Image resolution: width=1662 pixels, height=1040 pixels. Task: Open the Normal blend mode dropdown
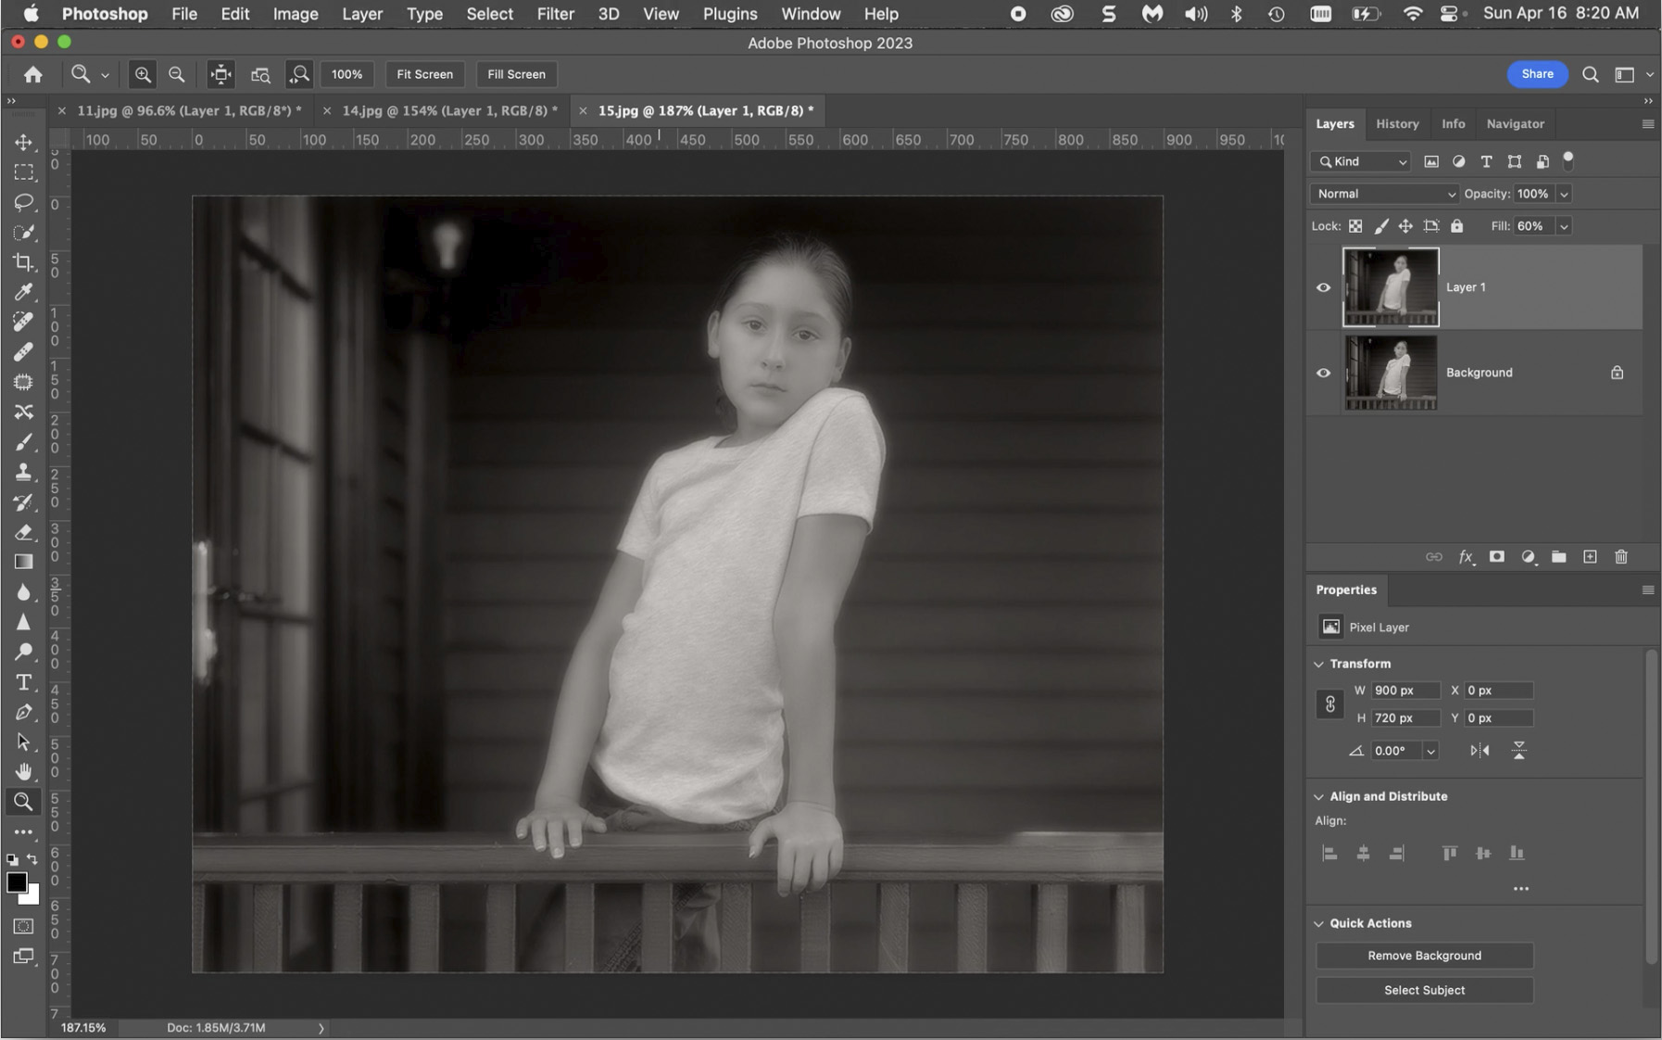1383,194
